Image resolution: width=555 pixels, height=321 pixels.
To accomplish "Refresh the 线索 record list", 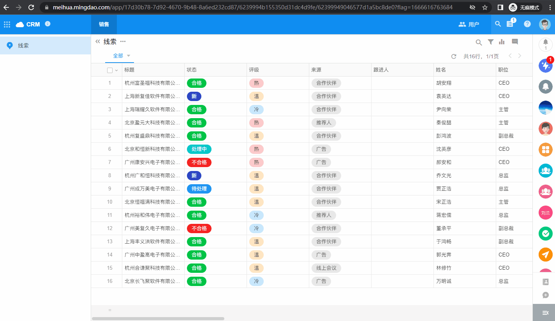I will click(x=454, y=56).
